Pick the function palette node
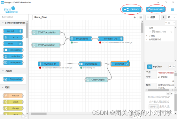 13,96
